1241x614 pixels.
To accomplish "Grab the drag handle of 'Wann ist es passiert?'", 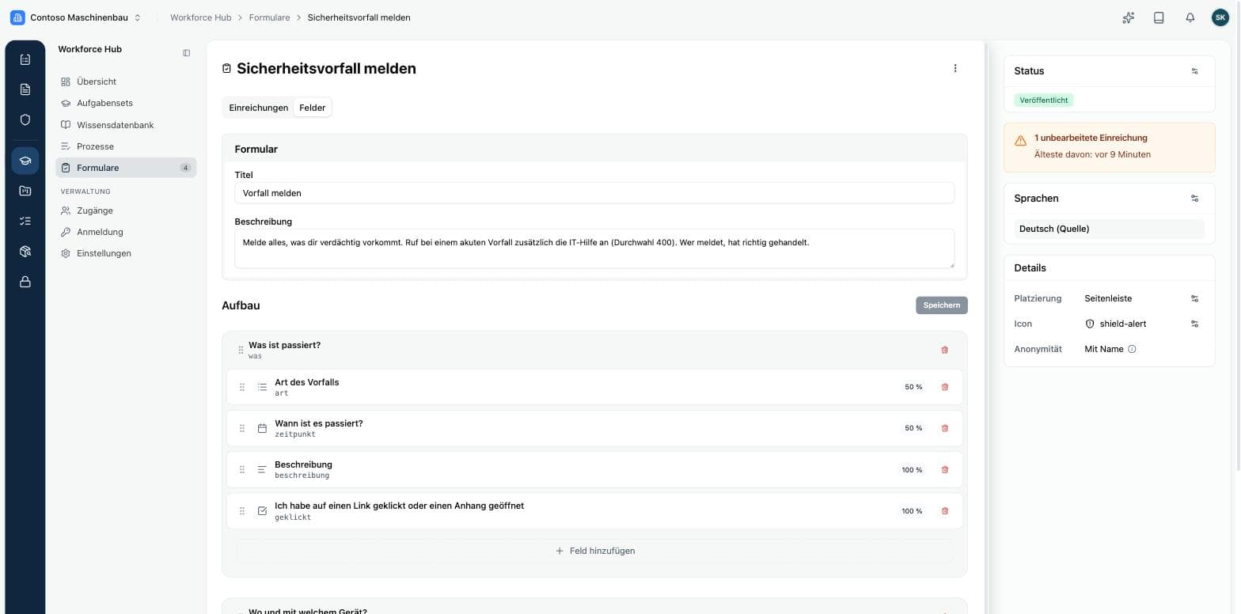I will click(x=242, y=428).
